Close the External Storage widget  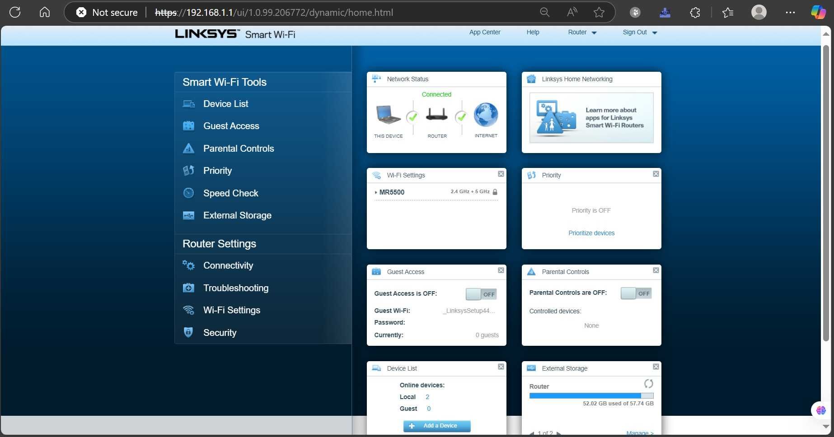(x=656, y=367)
